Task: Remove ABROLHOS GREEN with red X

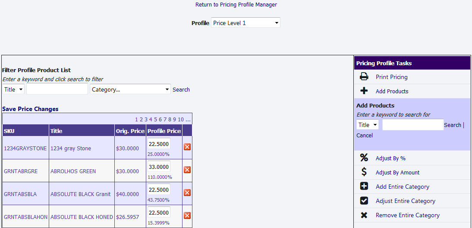Action: click(x=187, y=170)
